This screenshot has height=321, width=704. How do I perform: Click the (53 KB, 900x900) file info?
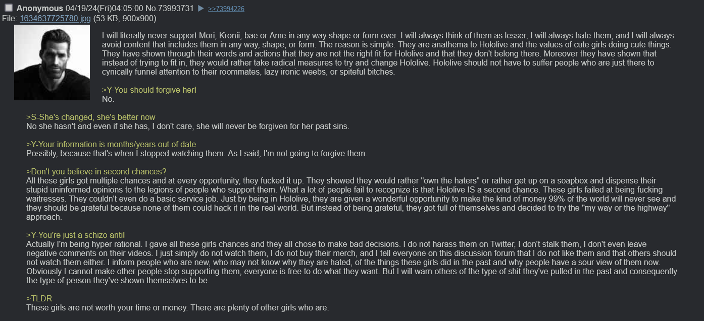[125, 19]
